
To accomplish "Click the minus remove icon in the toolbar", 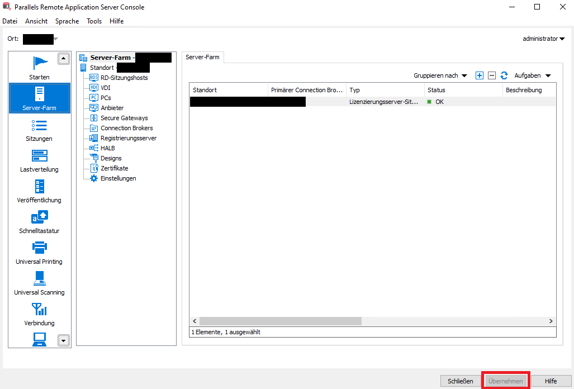I will [492, 75].
